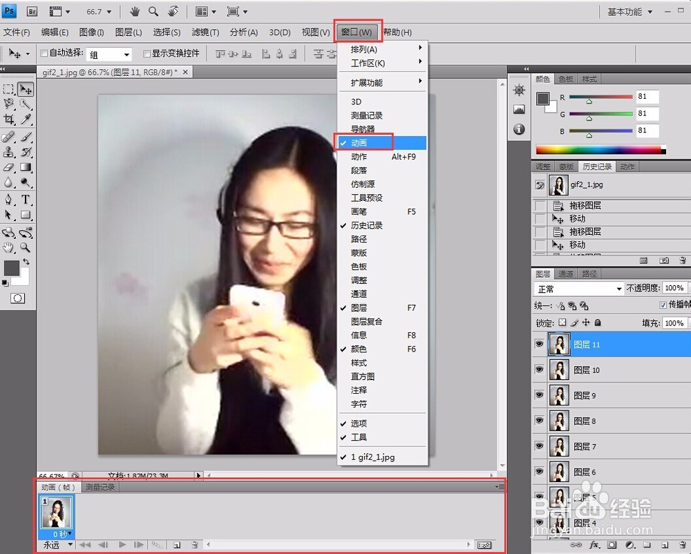Expand the 排列(A) submenu
691x554 pixels.
(383, 49)
